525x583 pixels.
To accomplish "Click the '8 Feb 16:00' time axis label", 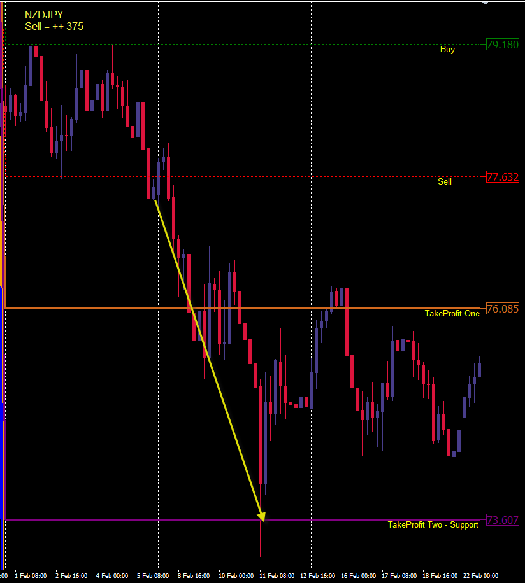I will (x=194, y=575).
